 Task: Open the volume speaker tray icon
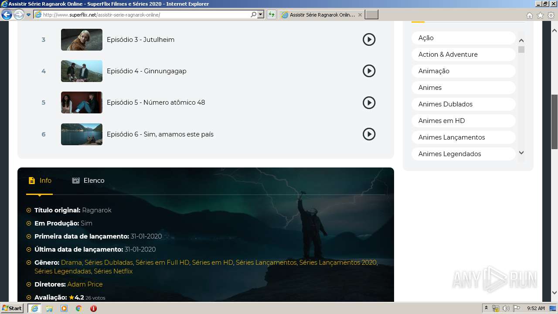506,308
